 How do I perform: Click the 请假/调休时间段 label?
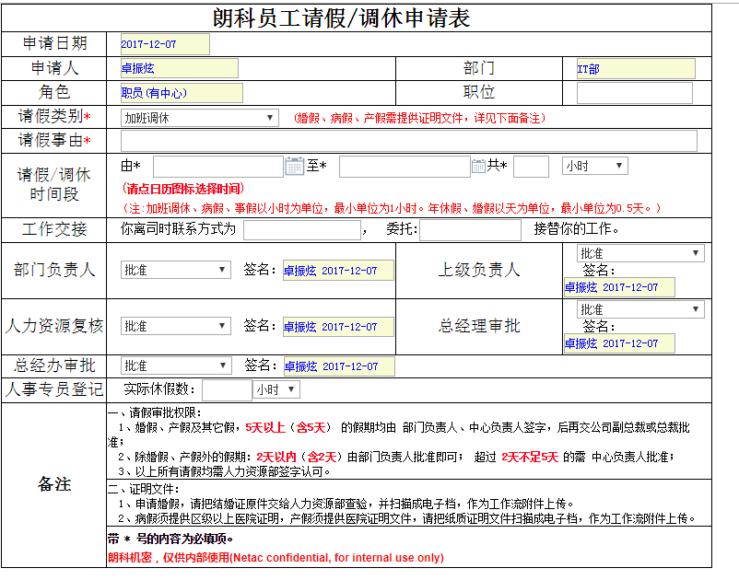(x=54, y=184)
